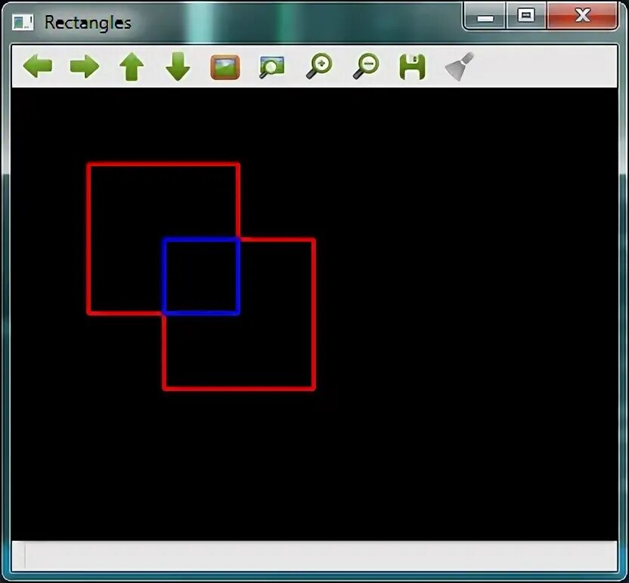Pan the image up with the up arrow
Viewport: 629px width, 583px height.
tap(132, 66)
